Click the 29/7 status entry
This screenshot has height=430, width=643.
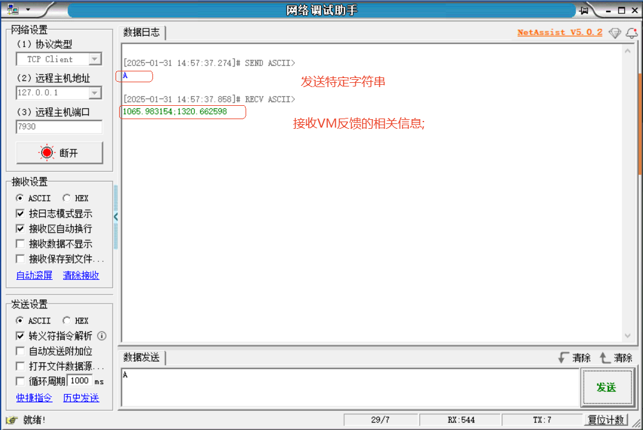(x=380, y=420)
